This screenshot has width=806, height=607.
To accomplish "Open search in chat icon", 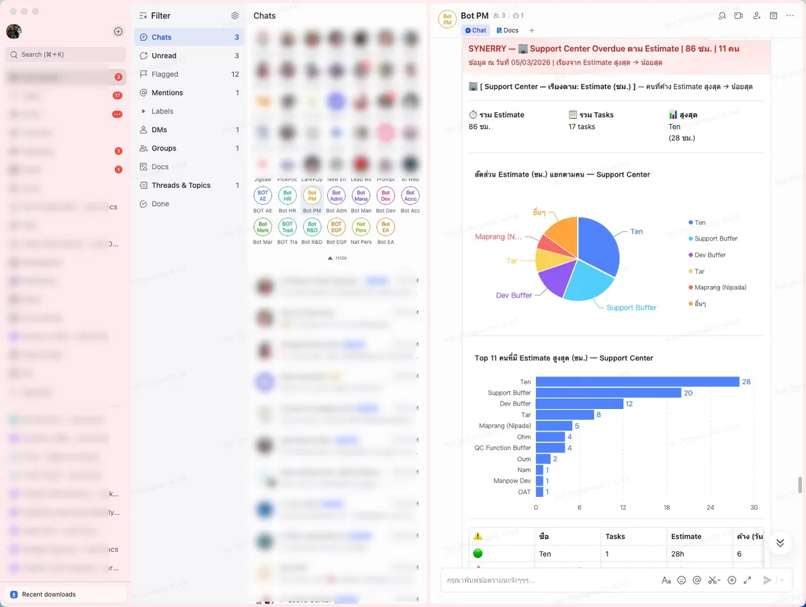I will click(x=722, y=15).
